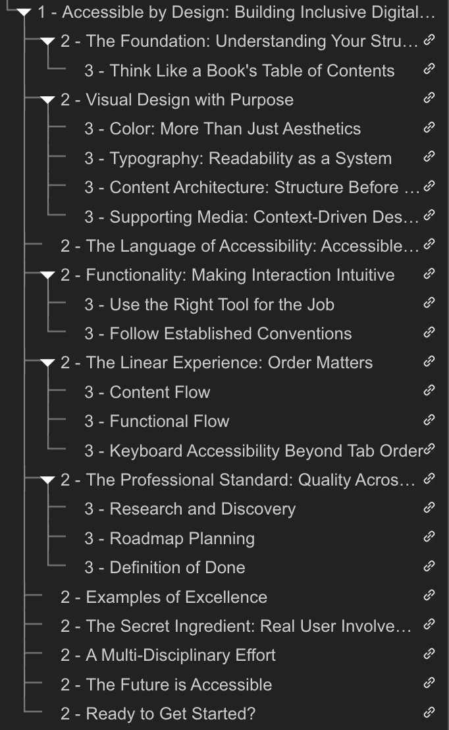Viewport: 449px width, 730px height.
Task: Click link icon for Think Like a Book's Table
Action: coord(429,69)
